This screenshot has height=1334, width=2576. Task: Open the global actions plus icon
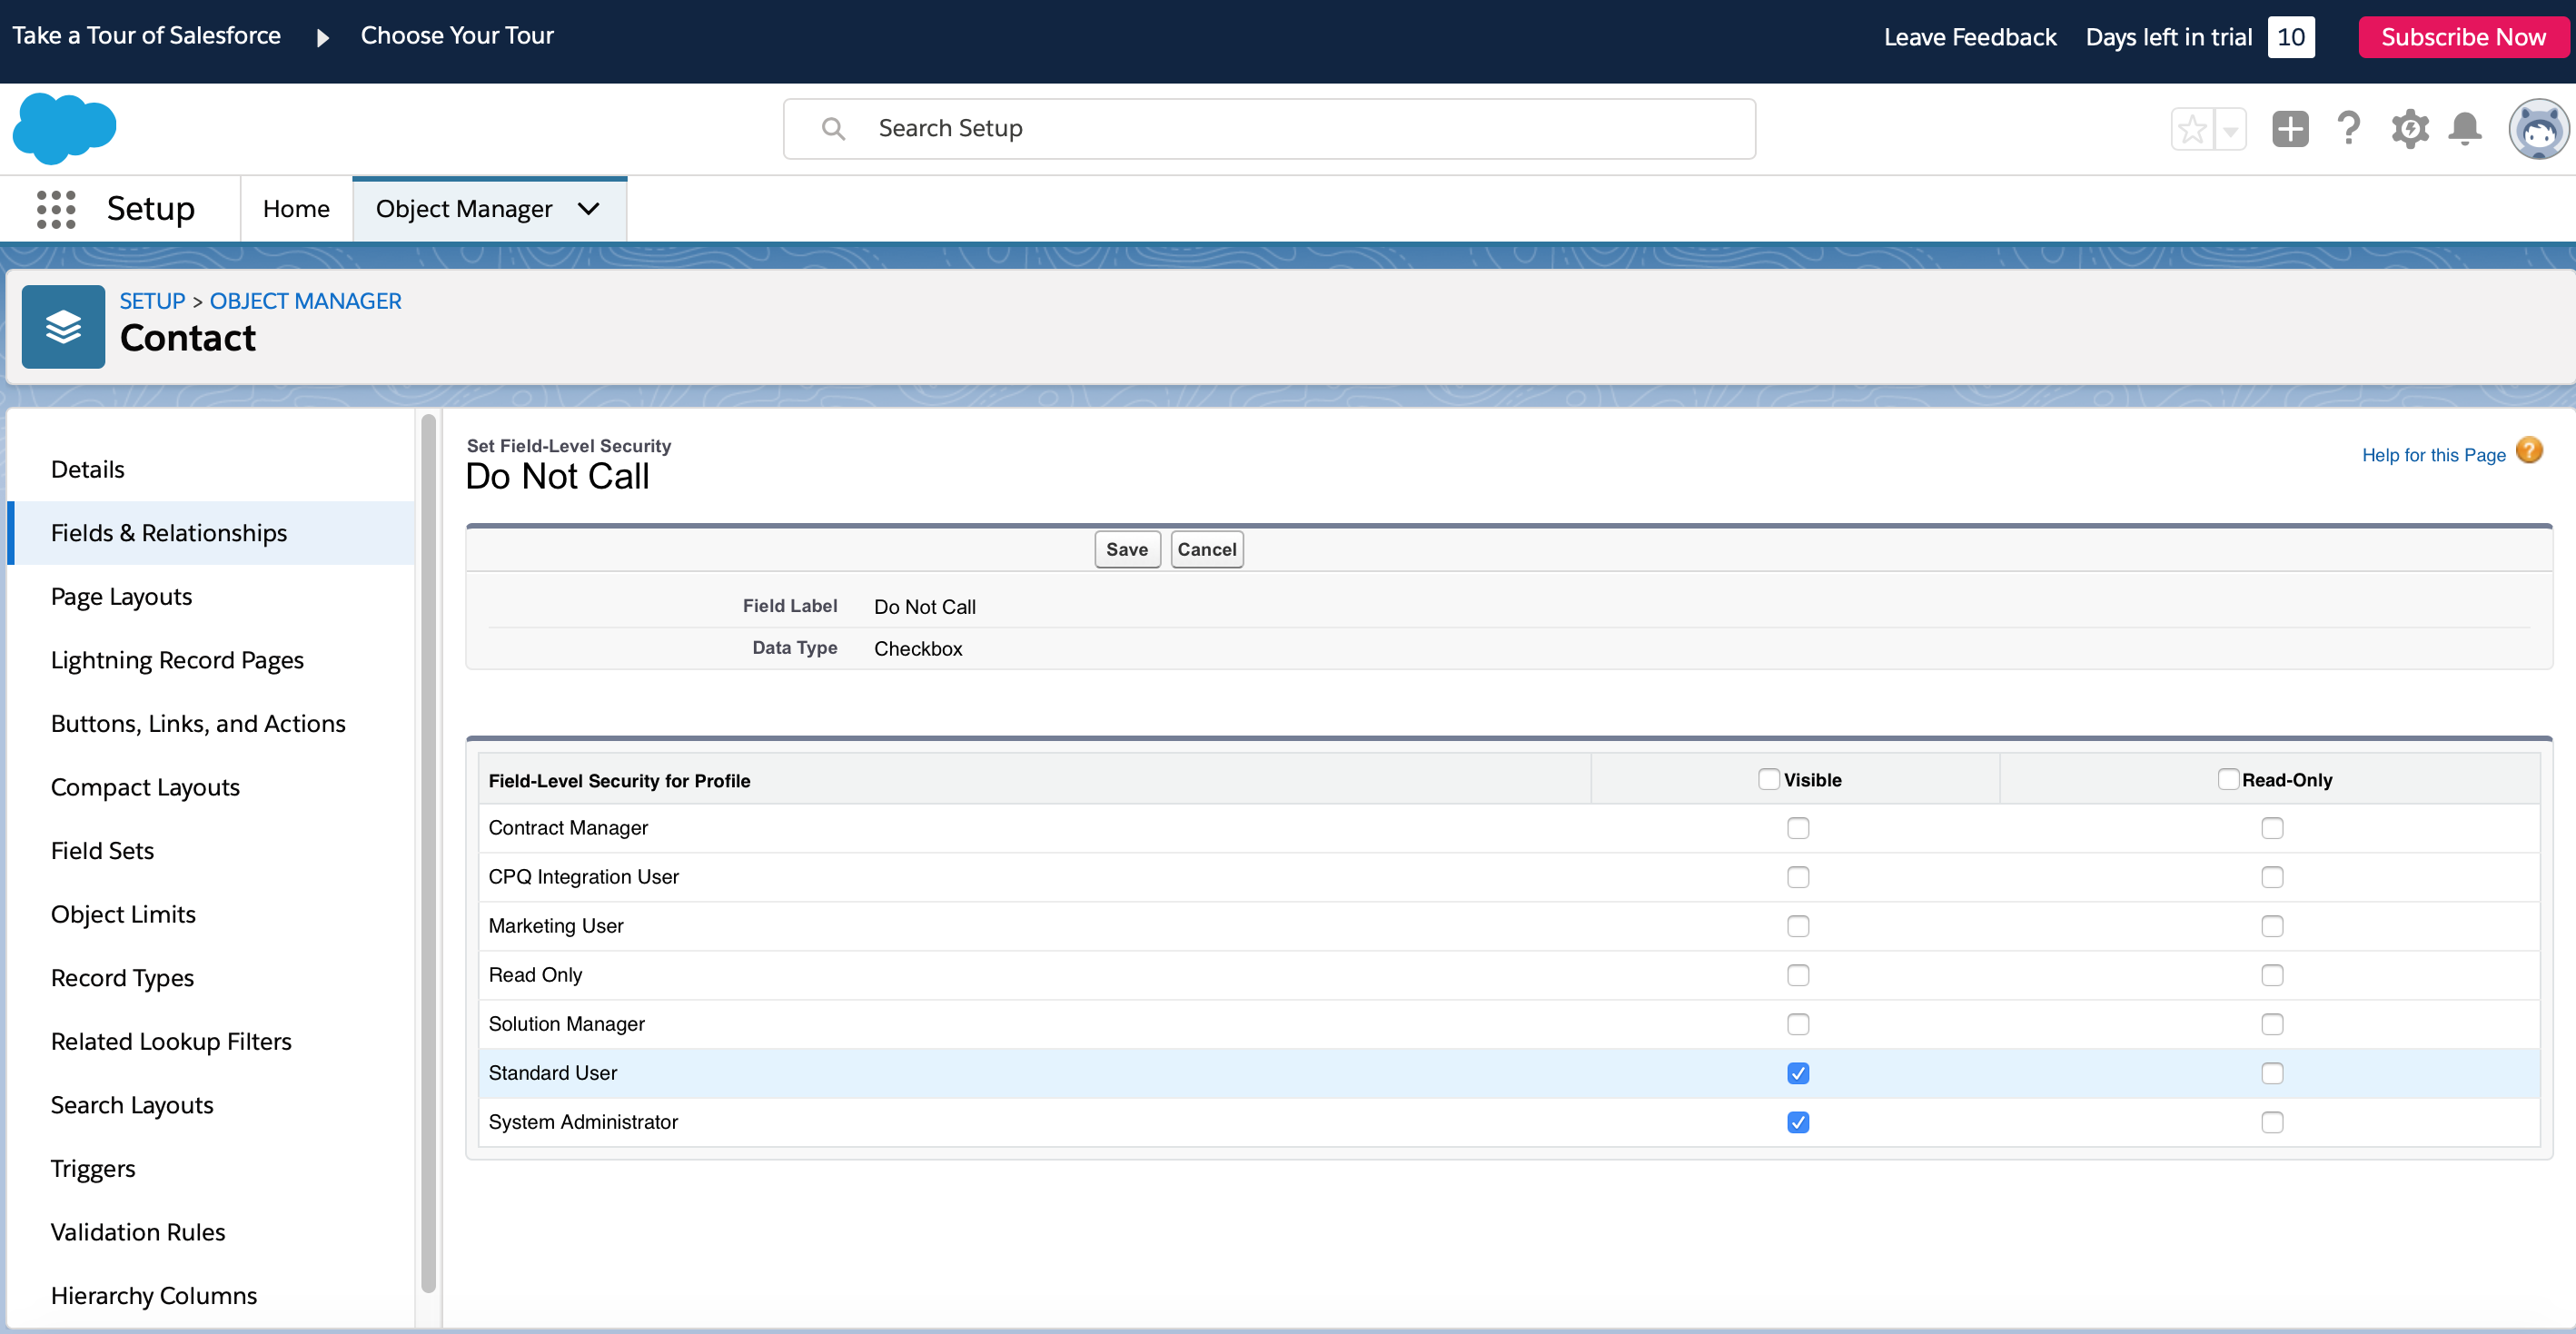[2290, 129]
